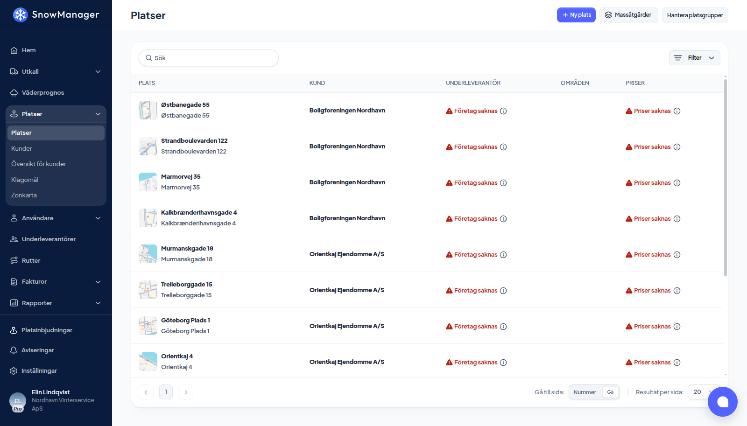
Task: Click the SnowManager snowflake logo
Action: click(x=20, y=15)
